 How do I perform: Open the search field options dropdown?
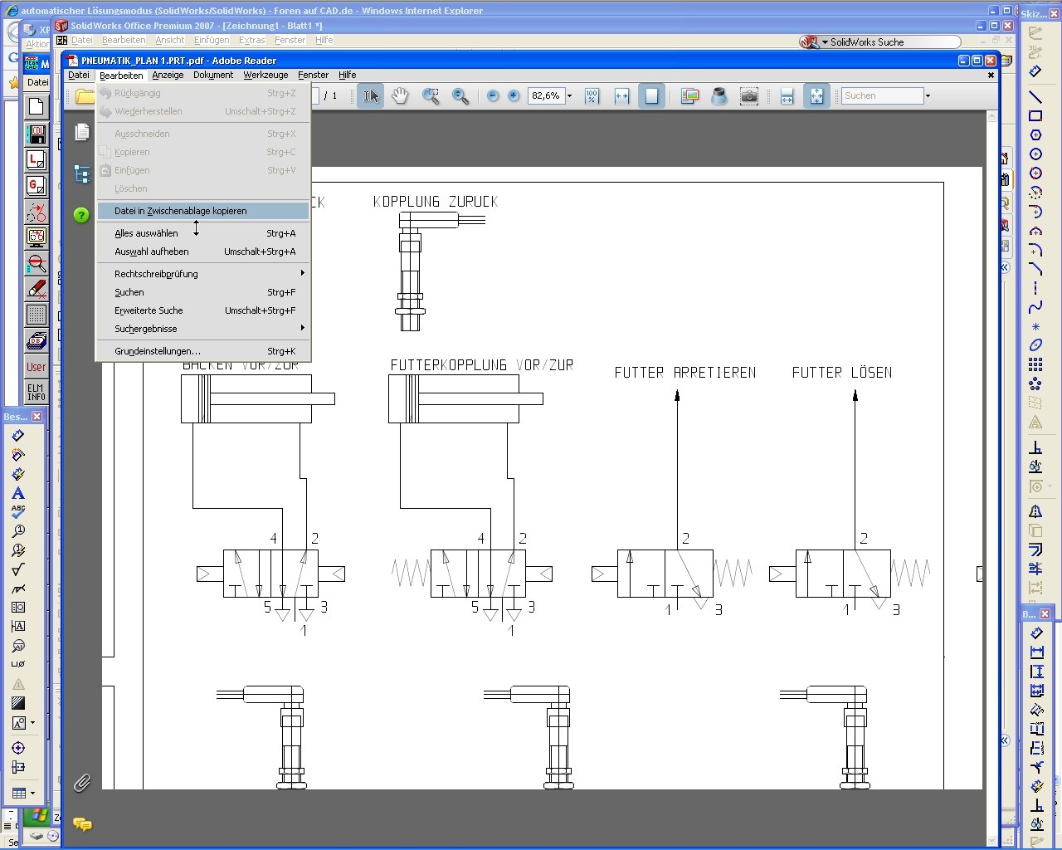pos(928,96)
